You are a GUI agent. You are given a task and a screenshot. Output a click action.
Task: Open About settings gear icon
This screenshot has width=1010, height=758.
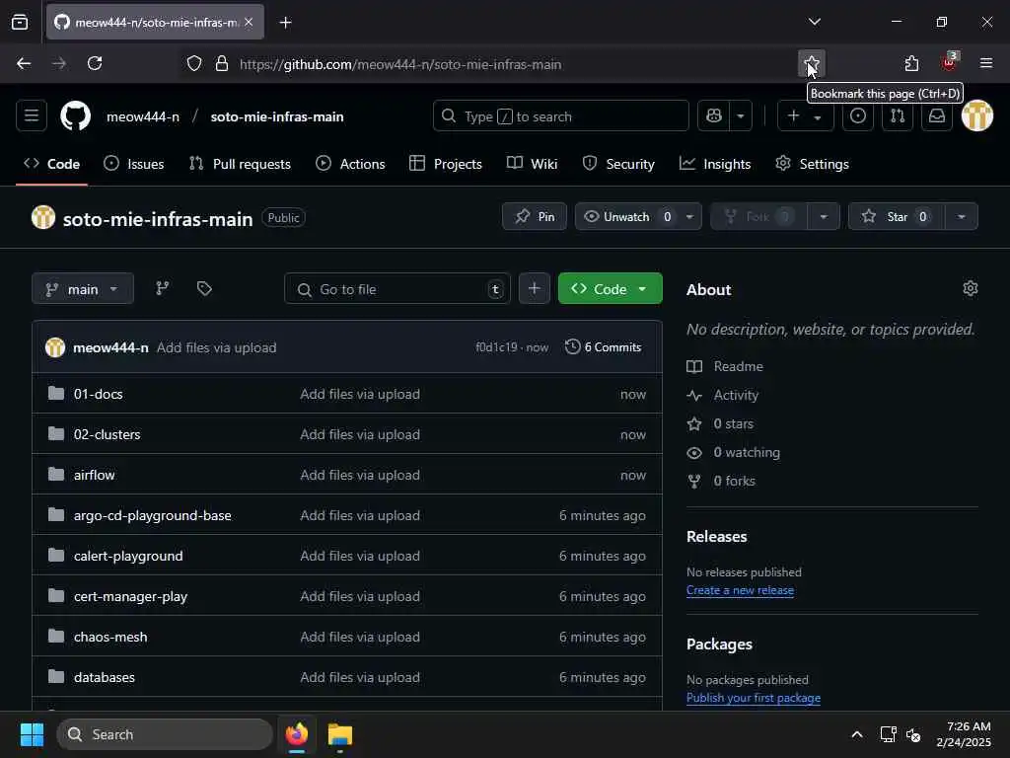point(971,289)
